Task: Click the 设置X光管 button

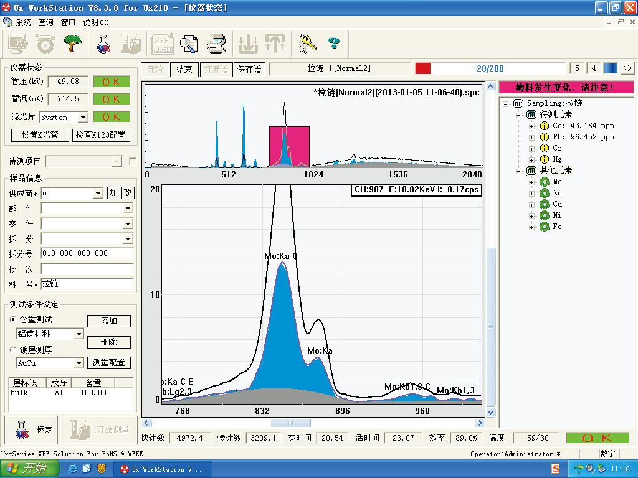Action: (40, 135)
